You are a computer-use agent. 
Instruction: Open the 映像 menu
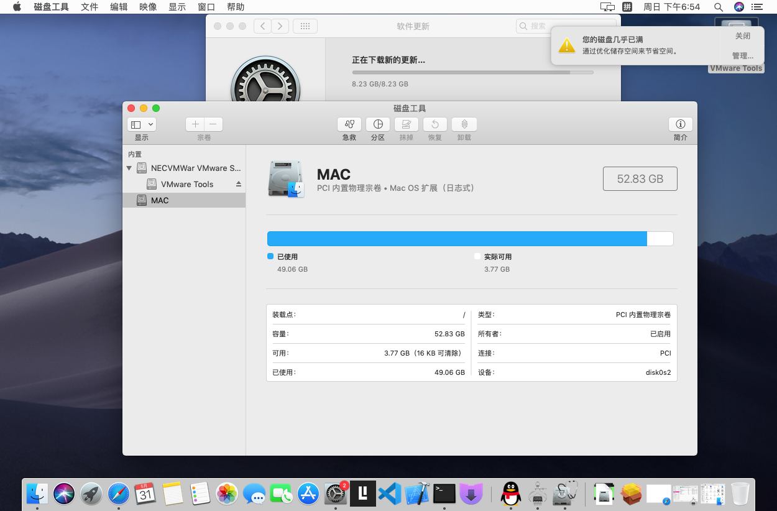[148, 7]
